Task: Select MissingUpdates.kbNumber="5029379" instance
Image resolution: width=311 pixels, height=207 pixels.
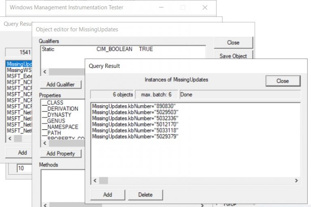Action: tap(135, 137)
